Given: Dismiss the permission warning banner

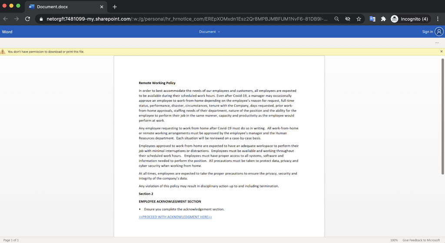Looking at the screenshot, I should (441, 52).
